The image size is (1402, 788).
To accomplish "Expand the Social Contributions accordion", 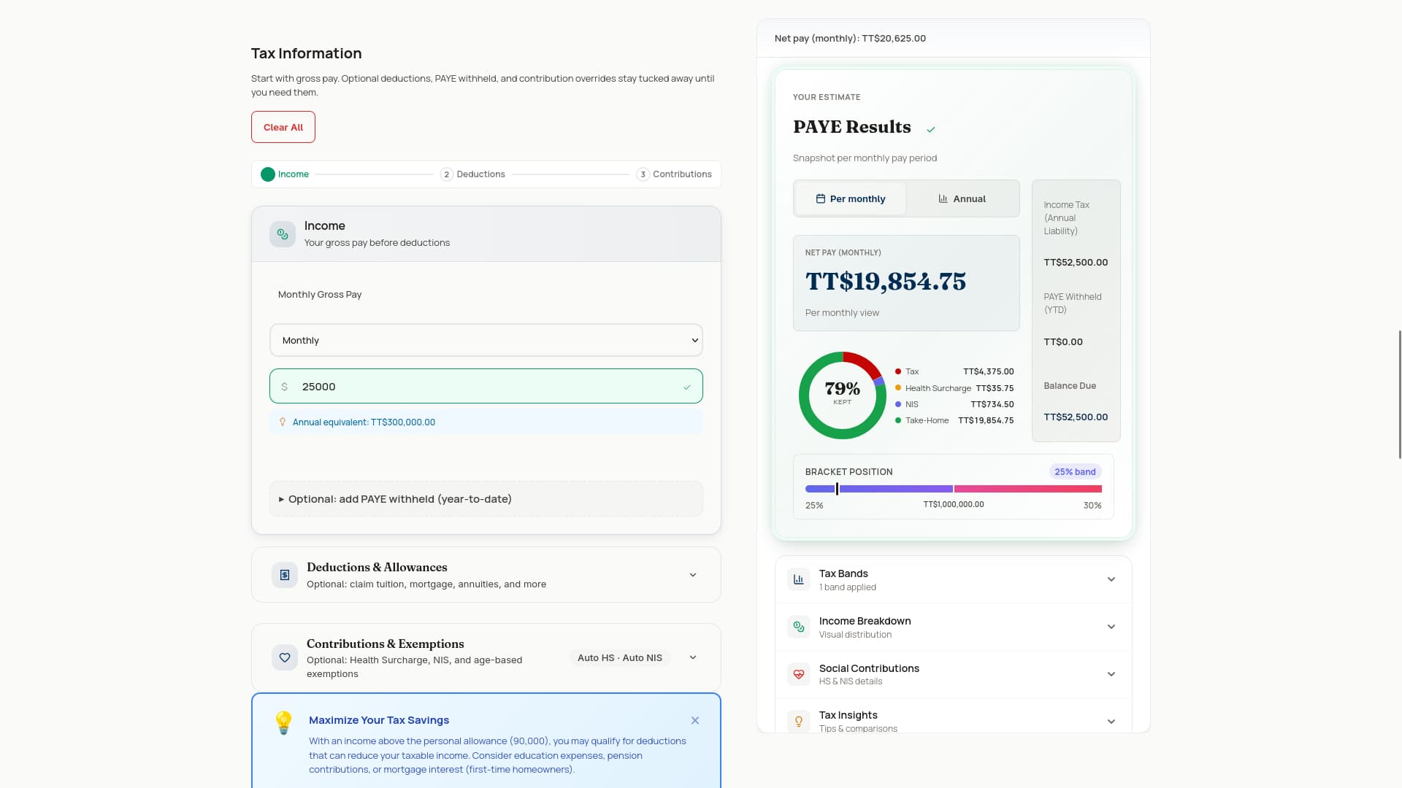I will (x=954, y=674).
